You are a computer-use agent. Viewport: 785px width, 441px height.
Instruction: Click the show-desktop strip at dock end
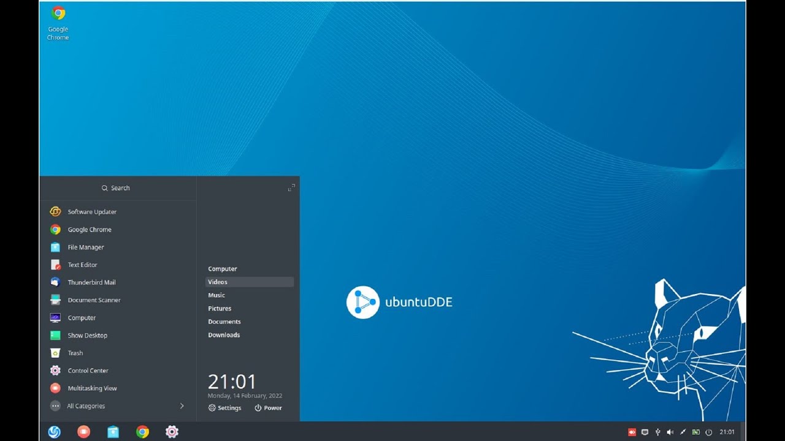tap(743, 431)
